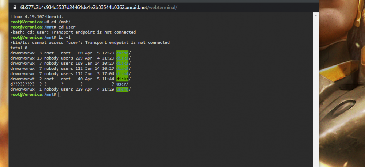Click the link count '13' in disk1 row
The width and height of the screenshot is (365, 167).
tap(39, 58)
